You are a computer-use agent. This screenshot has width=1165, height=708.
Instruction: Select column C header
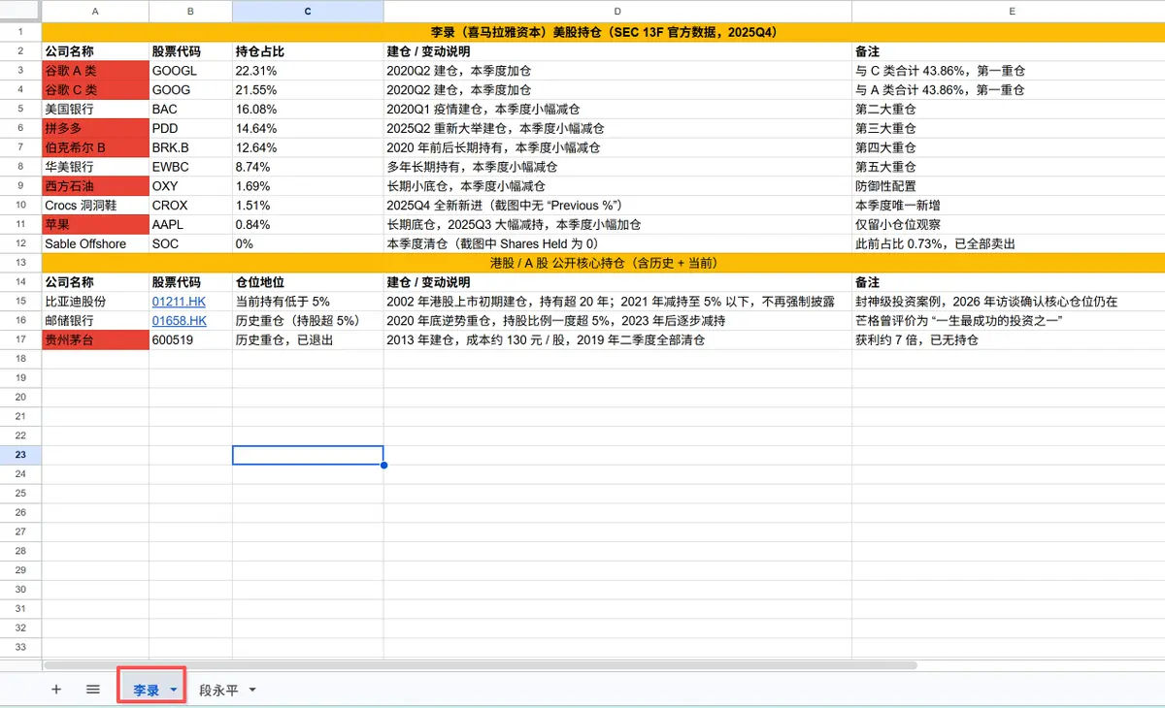(308, 12)
